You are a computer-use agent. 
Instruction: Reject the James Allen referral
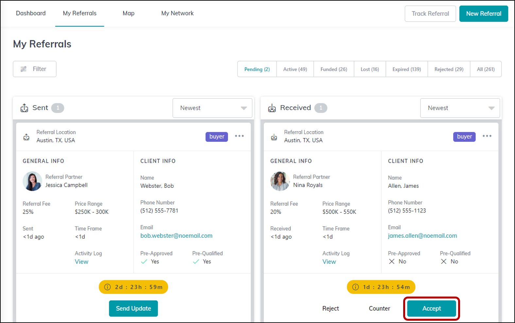331,309
